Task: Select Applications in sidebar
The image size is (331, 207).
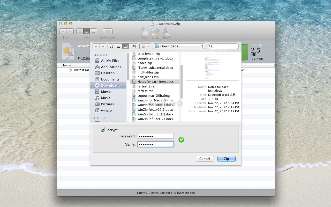Action: pyautogui.click(x=108, y=67)
